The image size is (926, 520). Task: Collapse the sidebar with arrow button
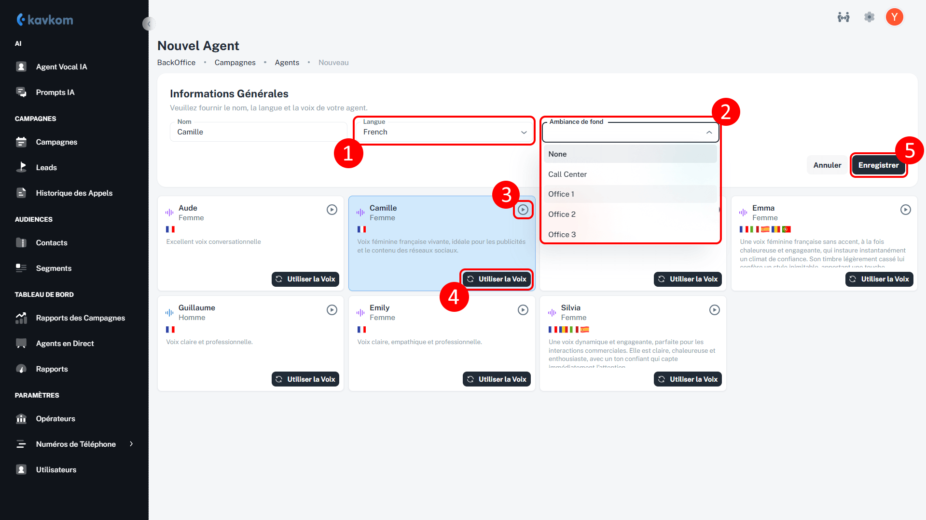149,24
